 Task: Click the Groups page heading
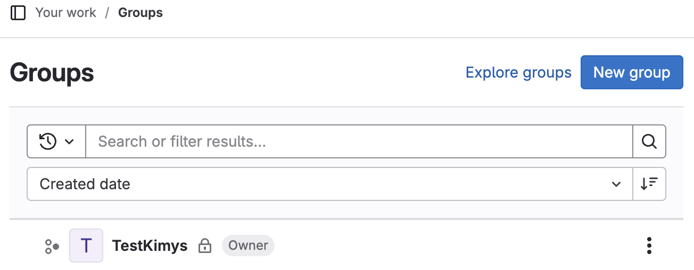coord(52,73)
